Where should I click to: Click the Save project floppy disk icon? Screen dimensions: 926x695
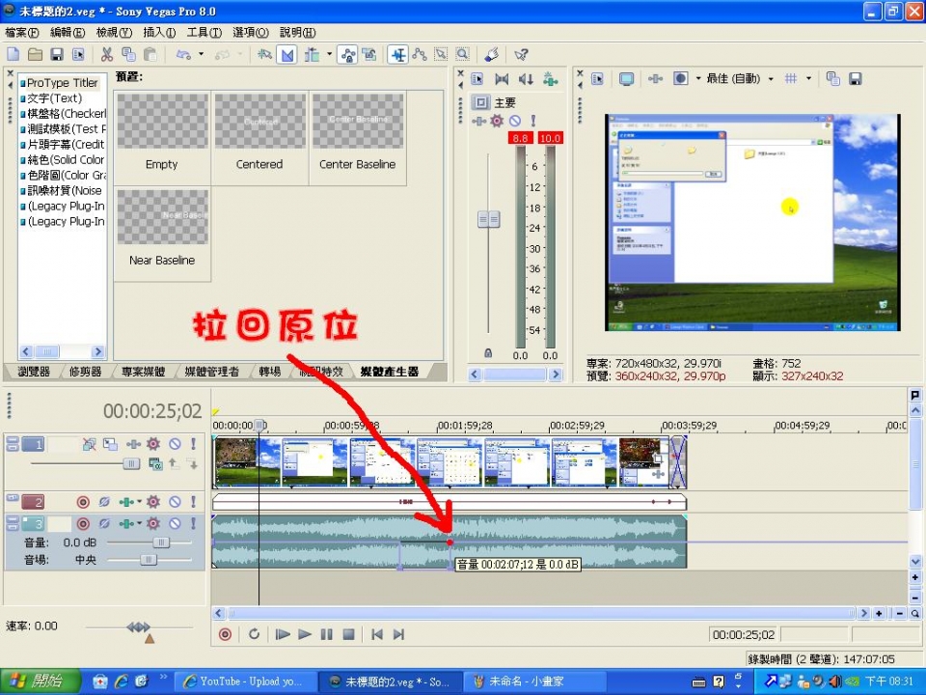57,55
